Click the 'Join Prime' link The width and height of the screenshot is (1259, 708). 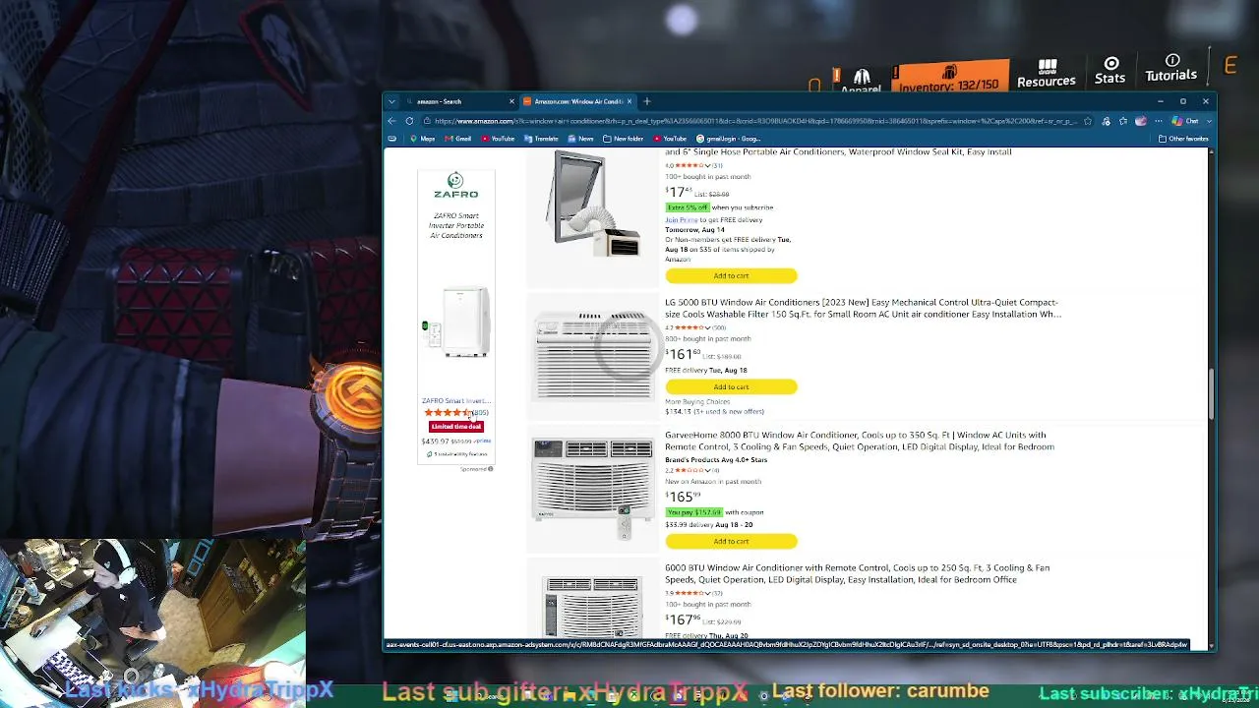[681, 220]
